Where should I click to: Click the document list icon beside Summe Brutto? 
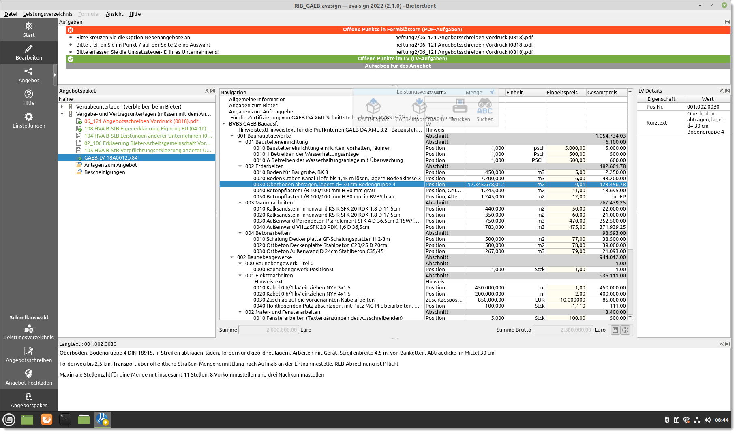click(x=615, y=330)
